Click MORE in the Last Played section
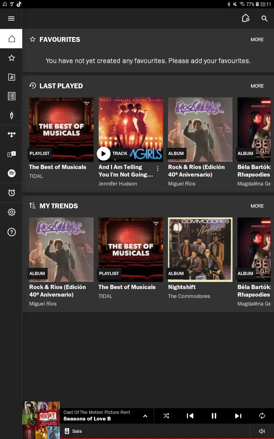The height and width of the screenshot is (439, 274). tap(257, 86)
